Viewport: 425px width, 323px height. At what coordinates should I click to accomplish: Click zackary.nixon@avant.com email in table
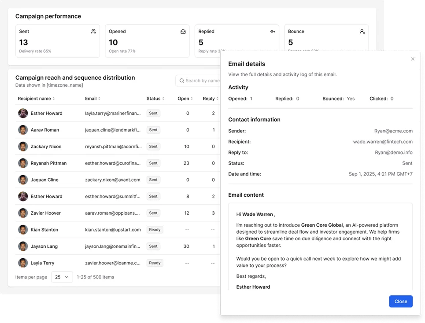pyautogui.click(x=113, y=180)
